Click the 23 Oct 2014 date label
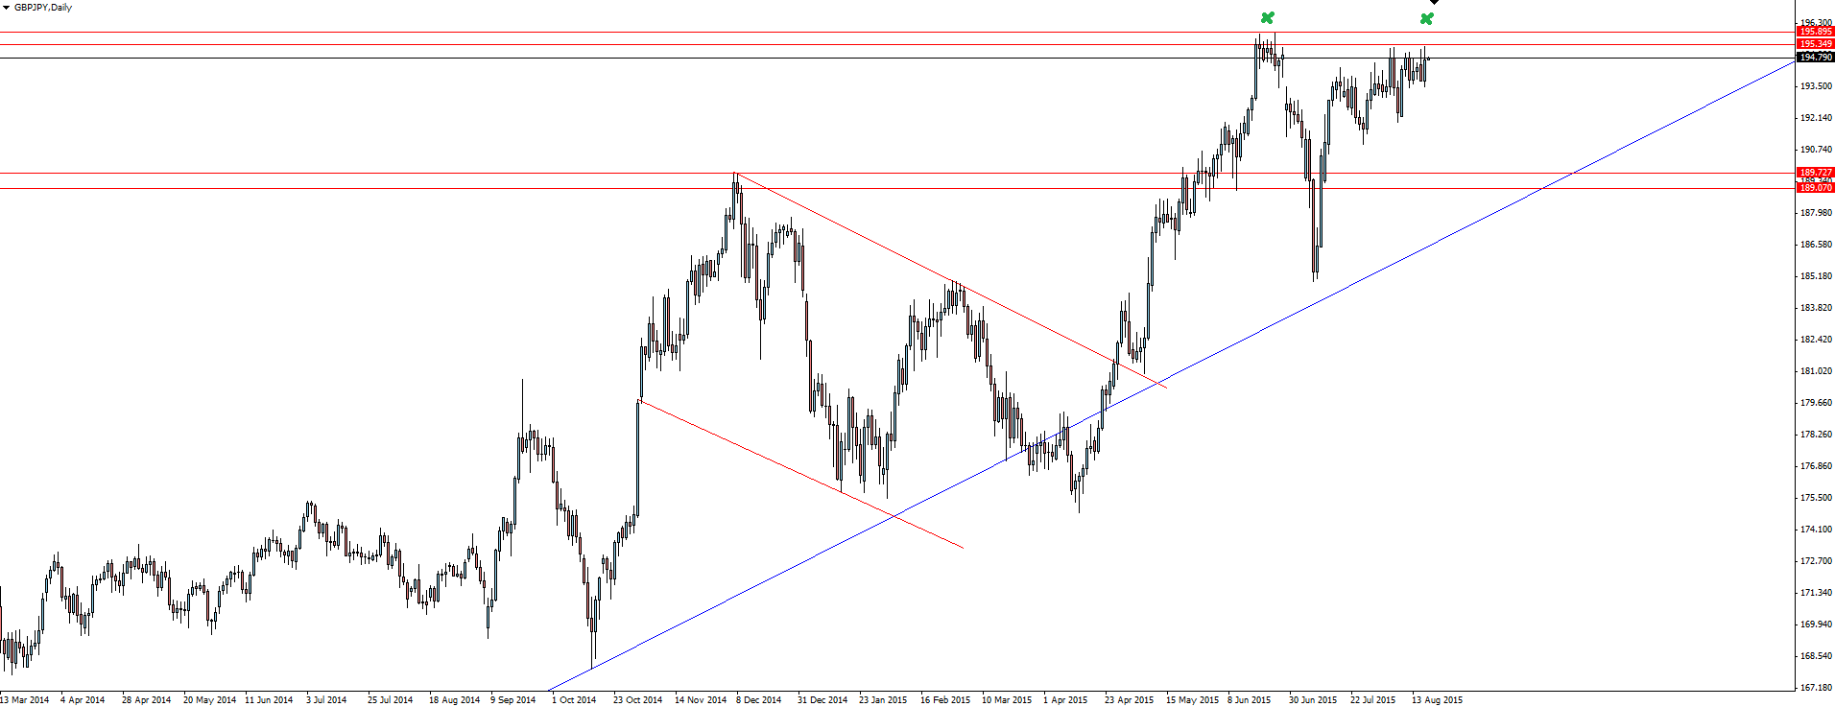The width and height of the screenshot is (1835, 707). (637, 700)
